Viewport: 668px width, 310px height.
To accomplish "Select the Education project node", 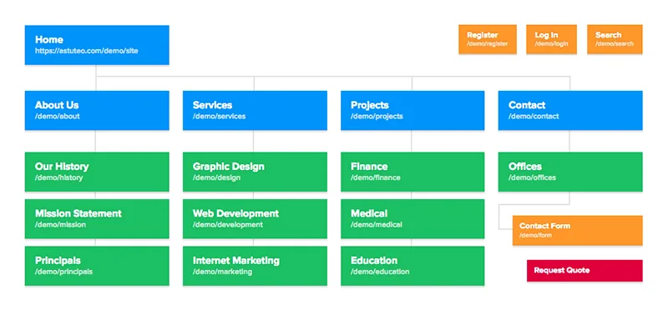I will [412, 266].
